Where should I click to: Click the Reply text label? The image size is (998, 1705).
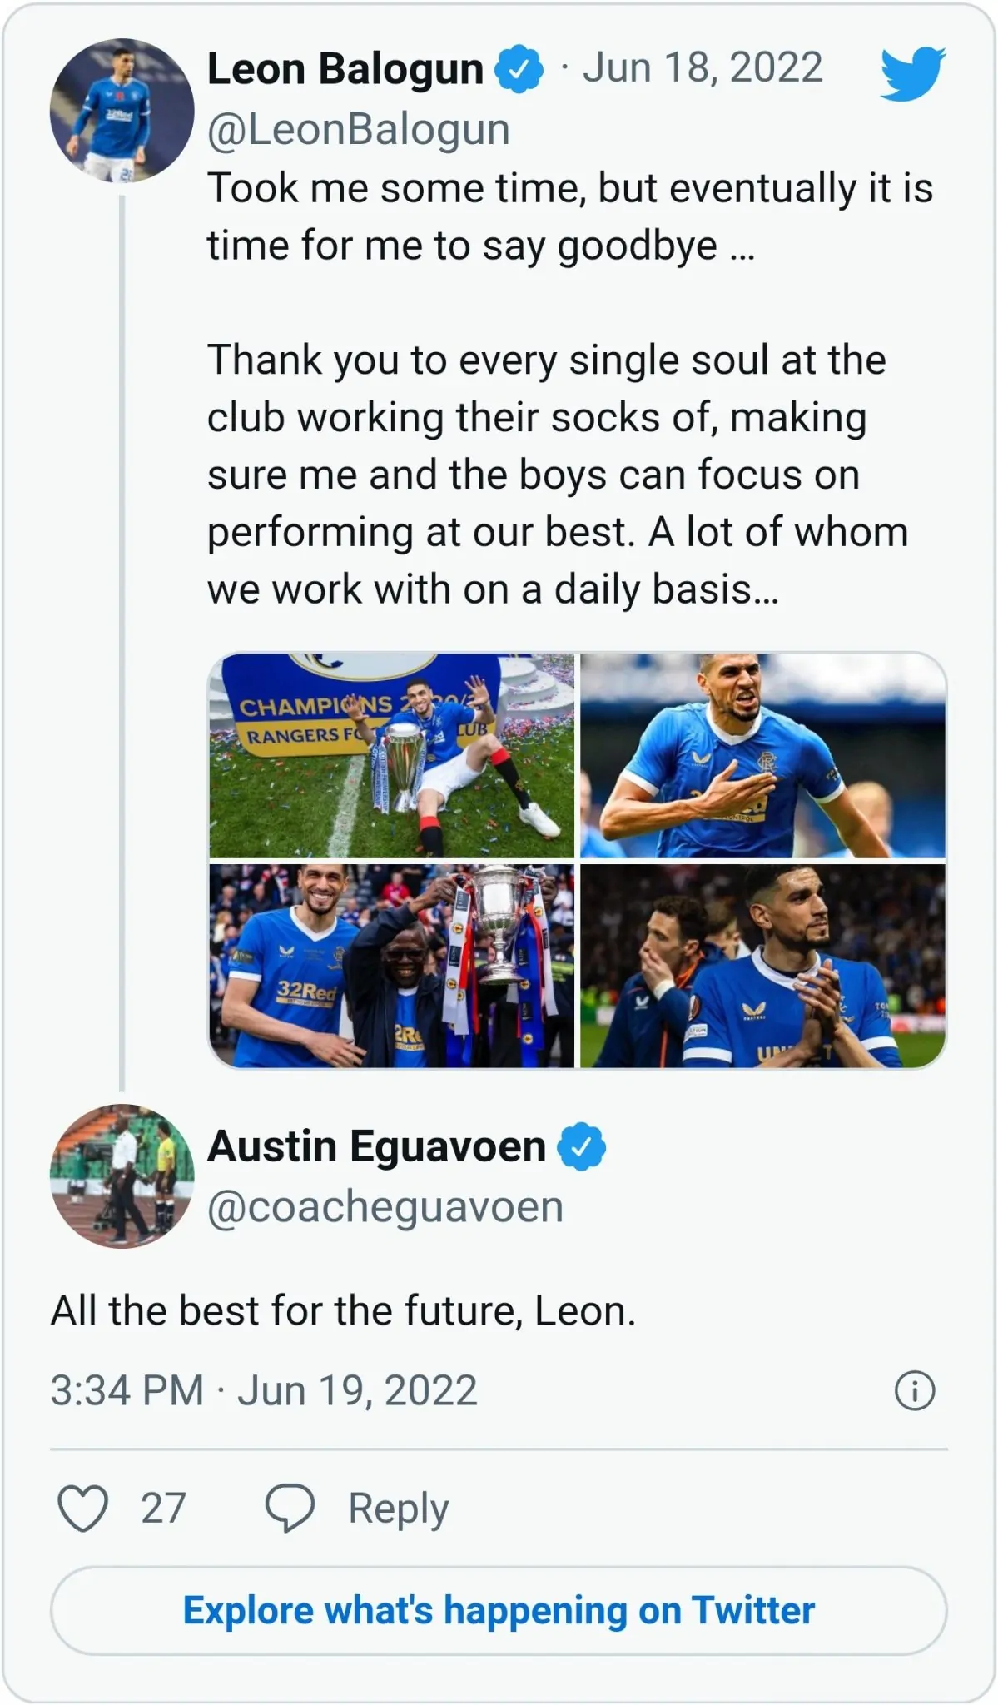pos(399,1508)
